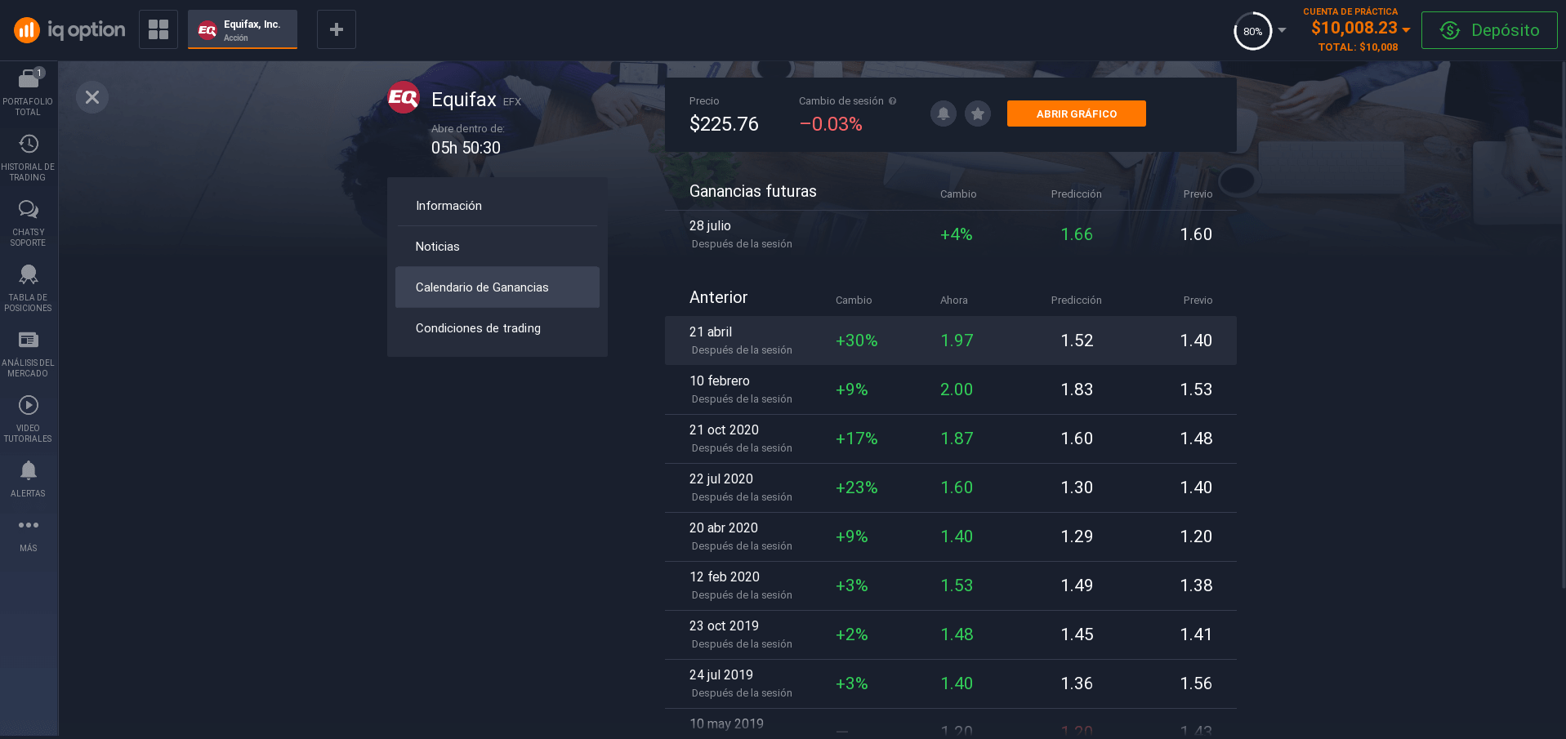The width and height of the screenshot is (1566, 739).
Task: Click the 28 julio future earnings row
Action: 951,234
